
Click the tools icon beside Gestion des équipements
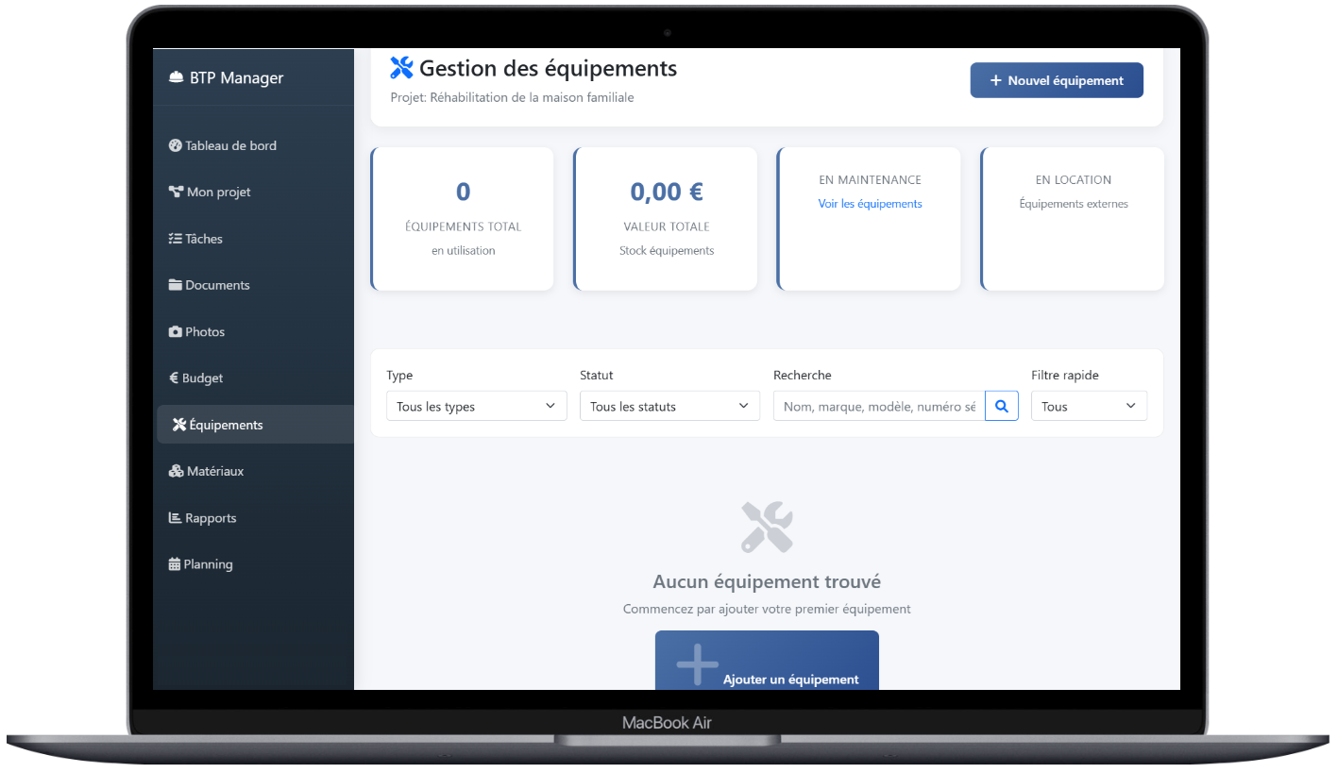pos(401,68)
